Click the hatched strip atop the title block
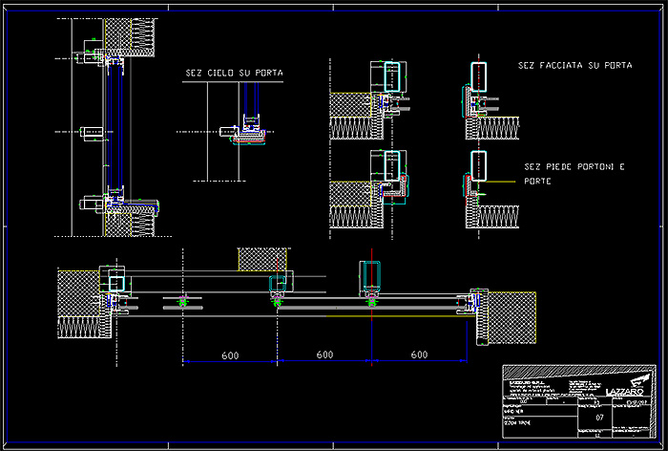Screen dimensions: 668x451 579,370
